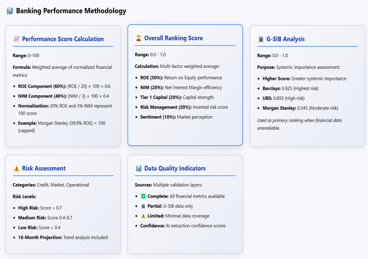
Task: Click the Data Quality Indicators heading
Action: click(x=175, y=169)
